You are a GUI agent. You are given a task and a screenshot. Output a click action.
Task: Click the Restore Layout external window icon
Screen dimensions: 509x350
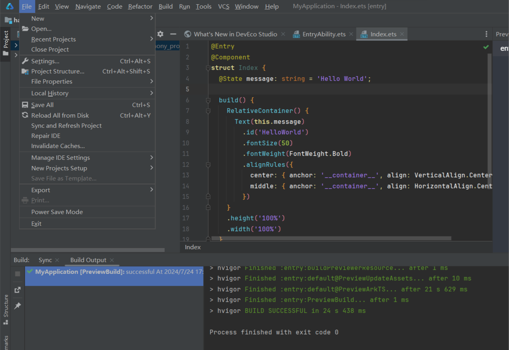click(18, 290)
